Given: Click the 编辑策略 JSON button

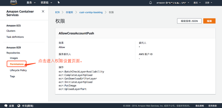Looking at the screenshot, I should 189,21.
